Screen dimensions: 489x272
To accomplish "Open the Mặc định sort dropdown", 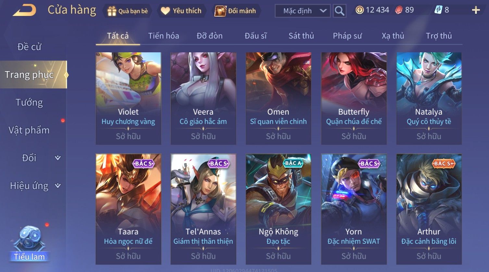I will pyautogui.click(x=303, y=11).
